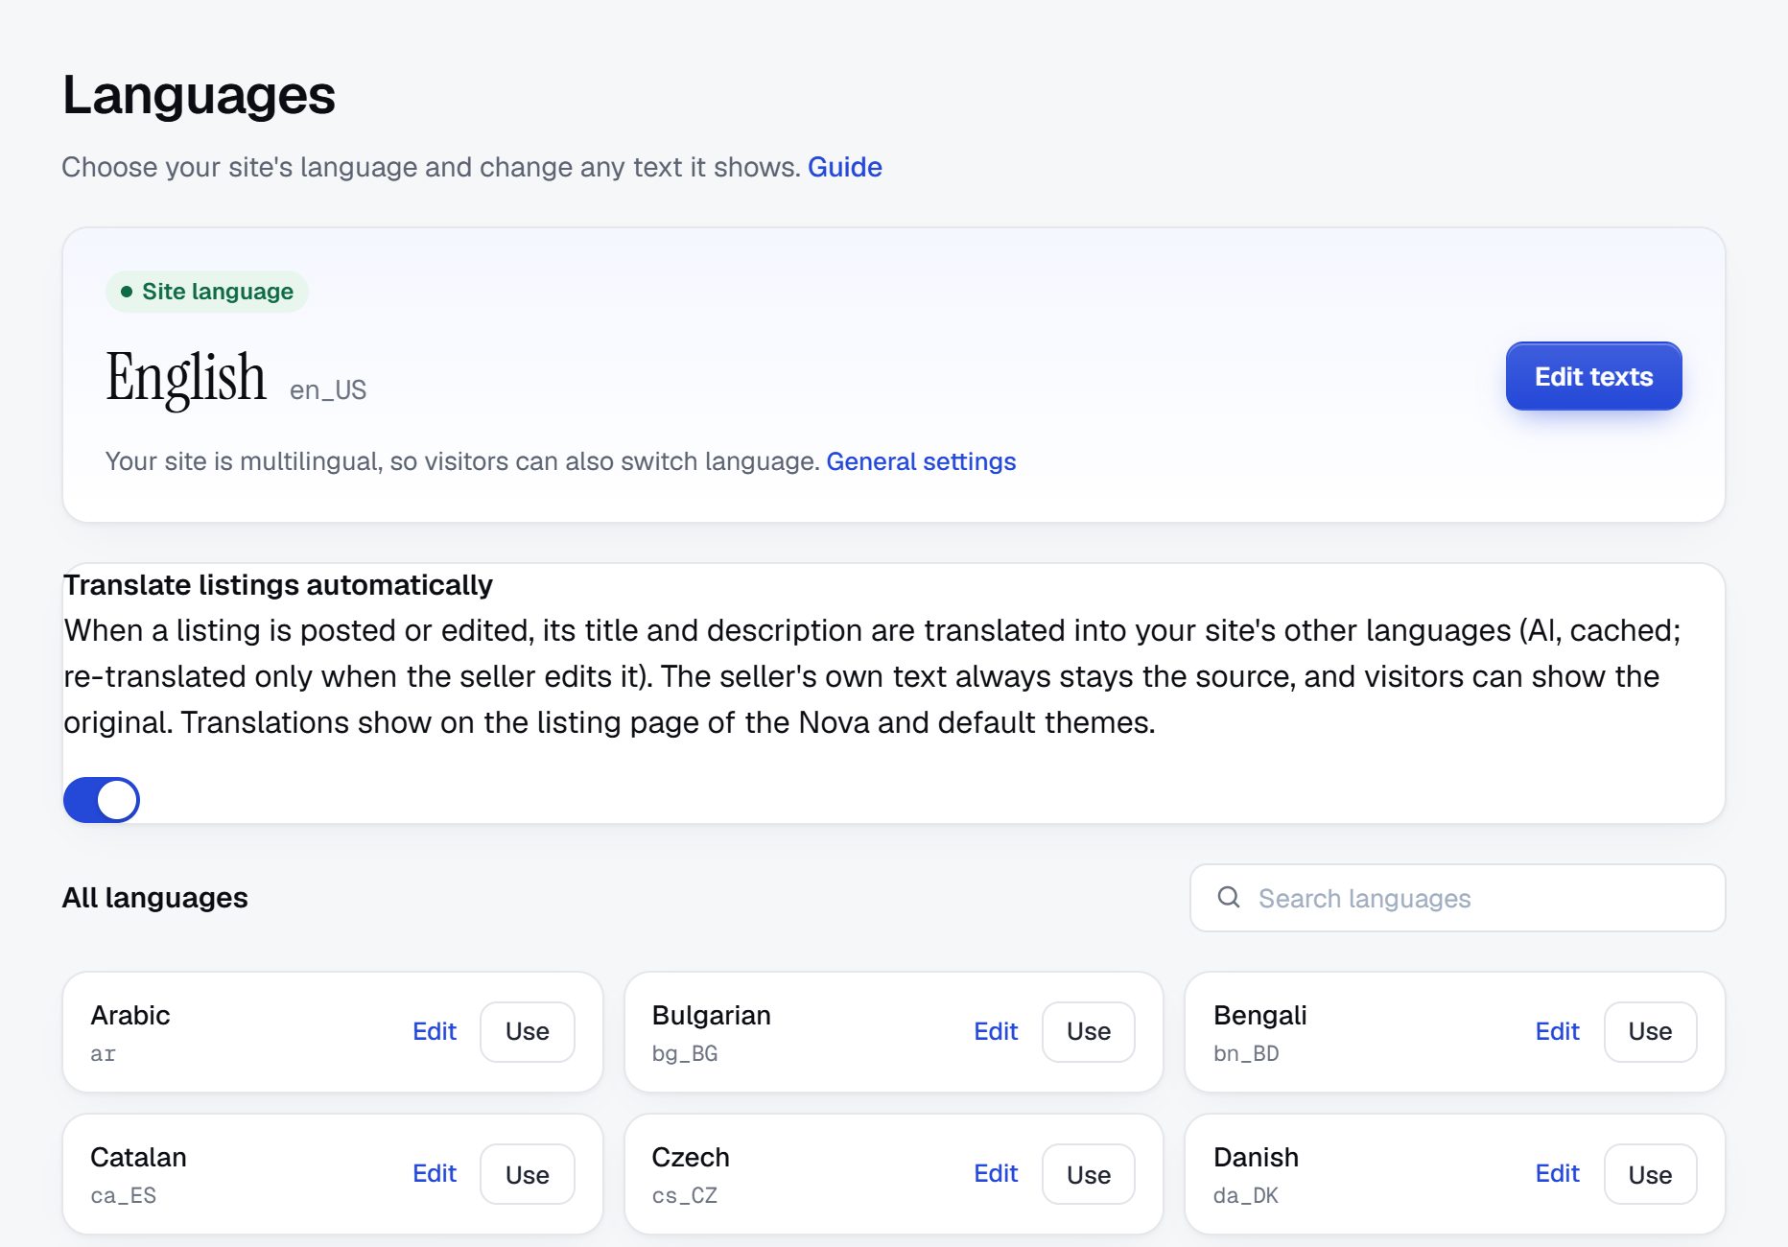Click the da_DK locale code
1788x1247 pixels.
click(x=1246, y=1195)
